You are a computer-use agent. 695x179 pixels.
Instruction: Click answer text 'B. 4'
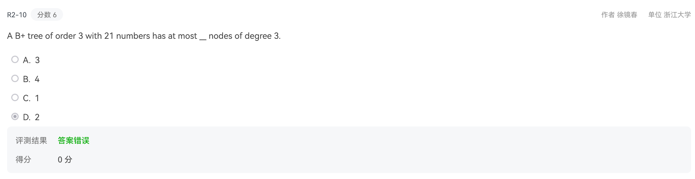31,79
